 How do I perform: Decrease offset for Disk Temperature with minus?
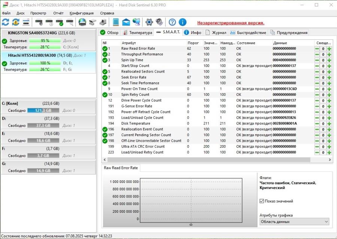(317, 123)
